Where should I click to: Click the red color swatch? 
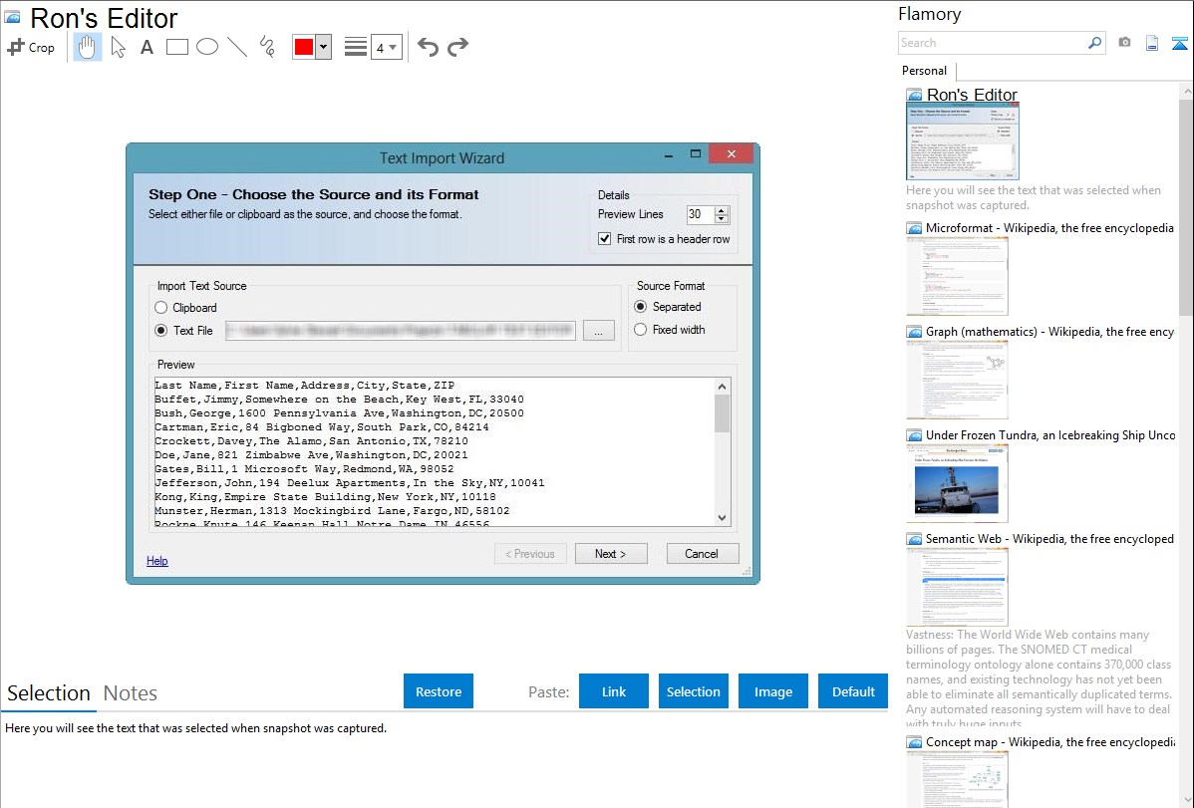(304, 47)
